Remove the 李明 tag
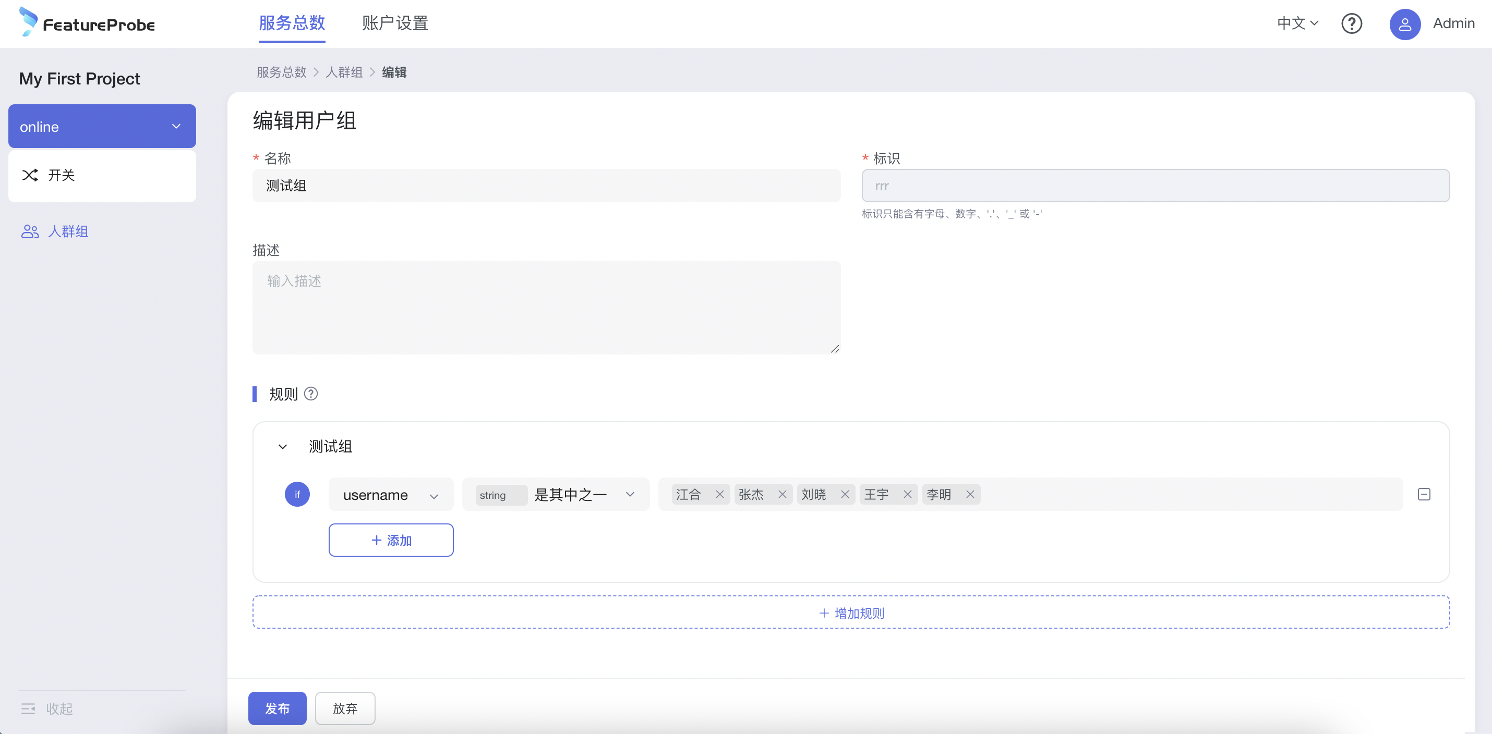The height and width of the screenshot is (734, 1492). 970,494
